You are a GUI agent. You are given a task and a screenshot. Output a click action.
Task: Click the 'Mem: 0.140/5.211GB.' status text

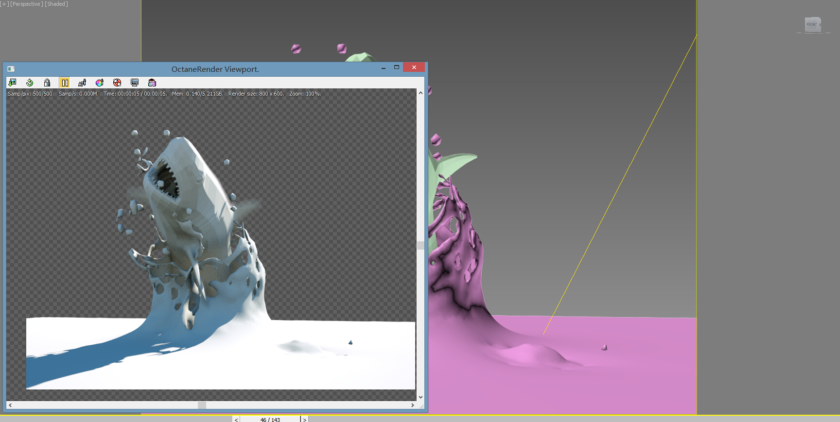click(198, 94)
